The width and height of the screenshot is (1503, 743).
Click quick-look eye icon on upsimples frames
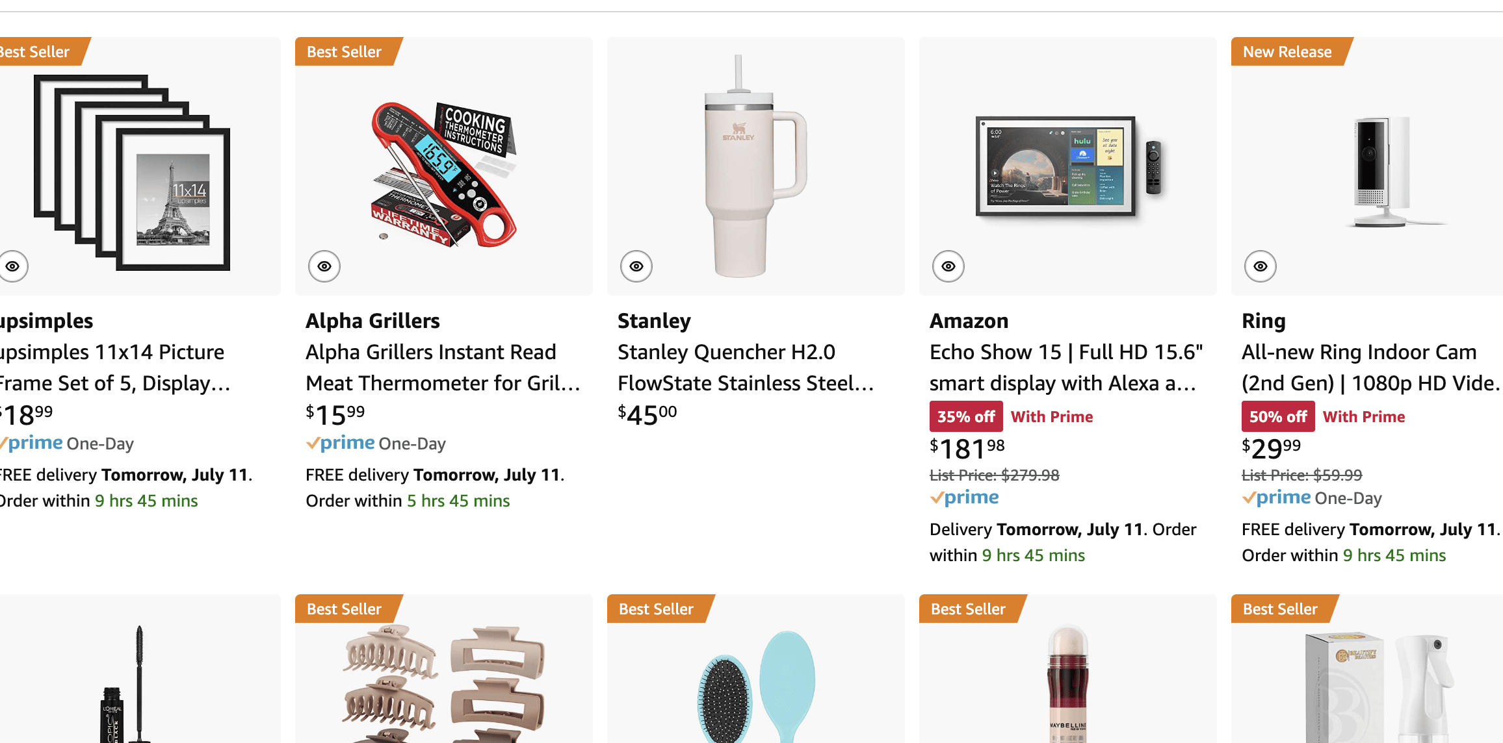[x=12, y=266]
